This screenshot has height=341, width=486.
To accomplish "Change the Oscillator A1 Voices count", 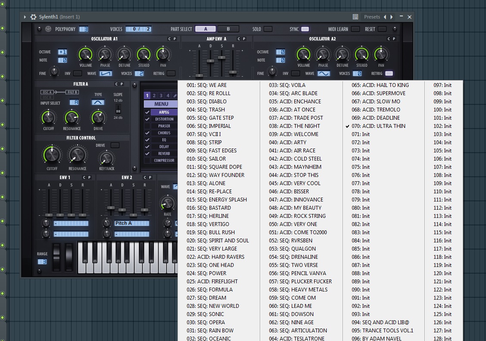I will [x=139, y=73].
